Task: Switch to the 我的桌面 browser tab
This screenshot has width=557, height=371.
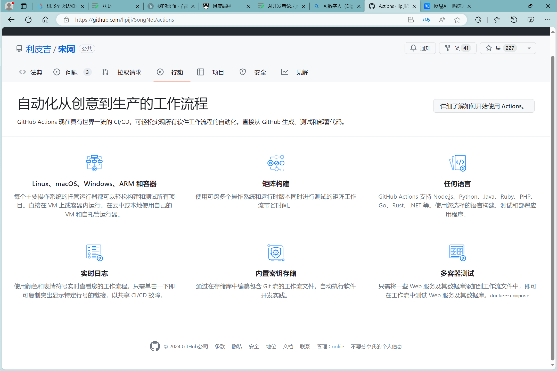Action: [x=171, y=6]
